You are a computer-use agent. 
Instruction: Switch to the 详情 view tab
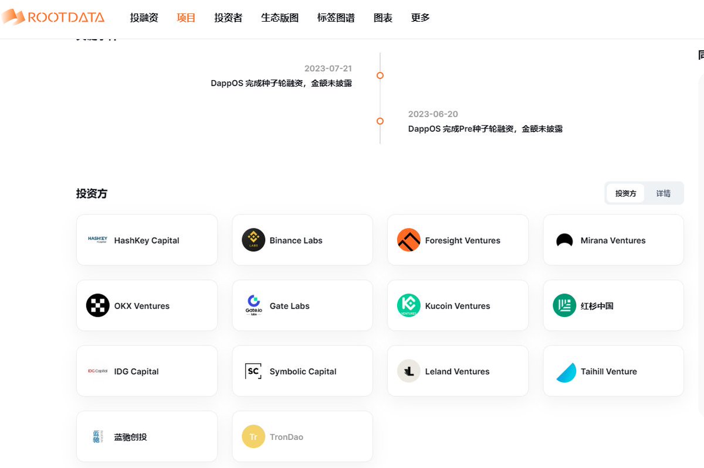[664, 193]
